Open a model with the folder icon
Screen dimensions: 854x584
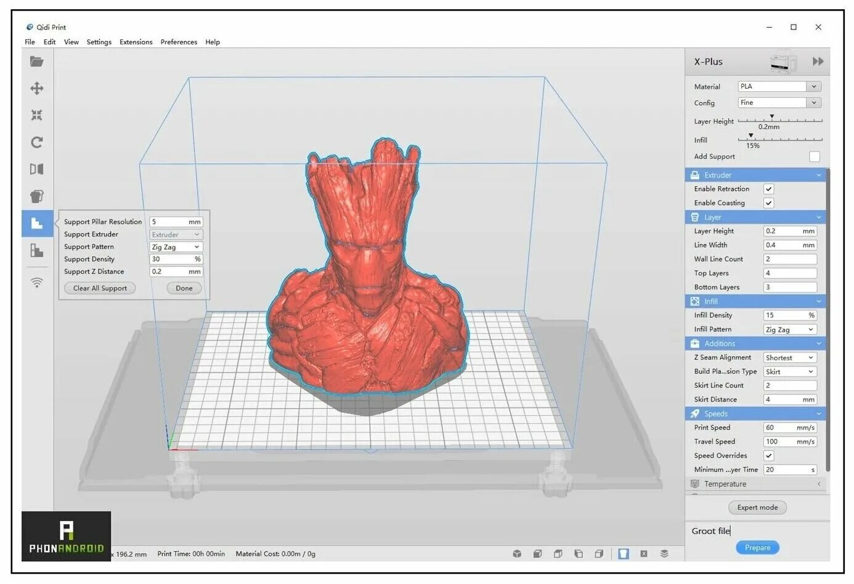point(37,62)
